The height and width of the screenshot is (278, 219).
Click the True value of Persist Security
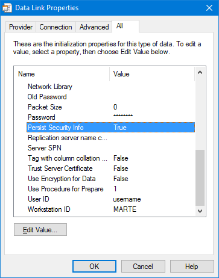120,128
